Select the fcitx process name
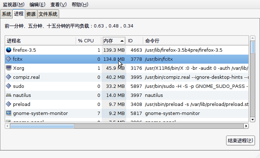Viewport: 260px width, 158px height. click(x=18, y=59)
